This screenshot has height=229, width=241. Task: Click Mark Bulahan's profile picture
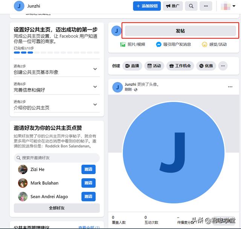click(x=23, y=183)
